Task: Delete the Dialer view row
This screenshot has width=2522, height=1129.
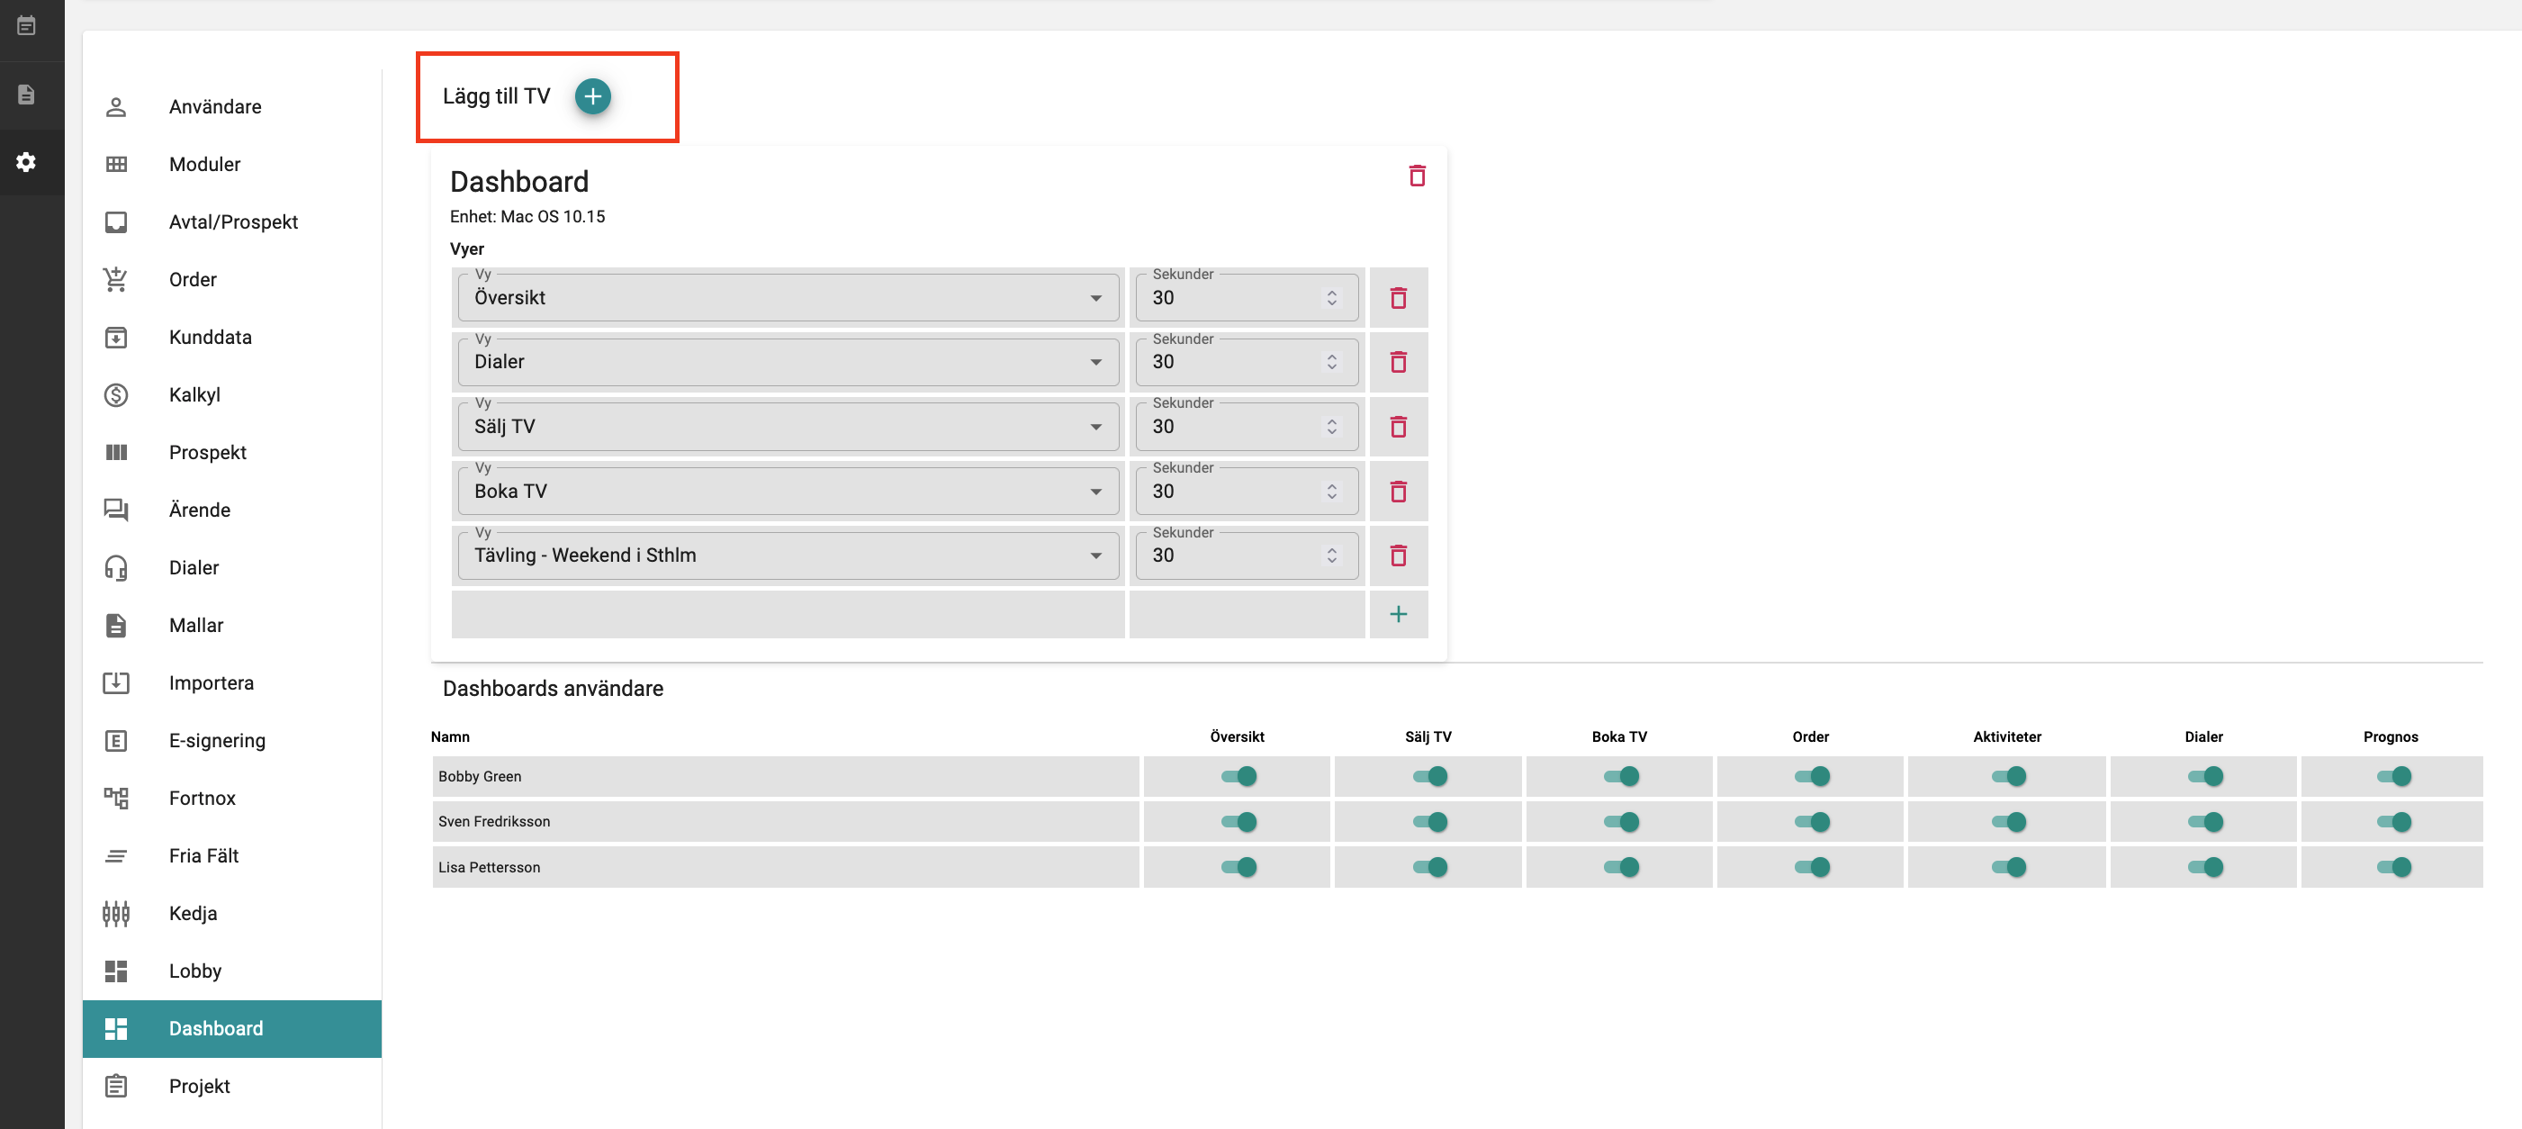Action: point(1397,362)
